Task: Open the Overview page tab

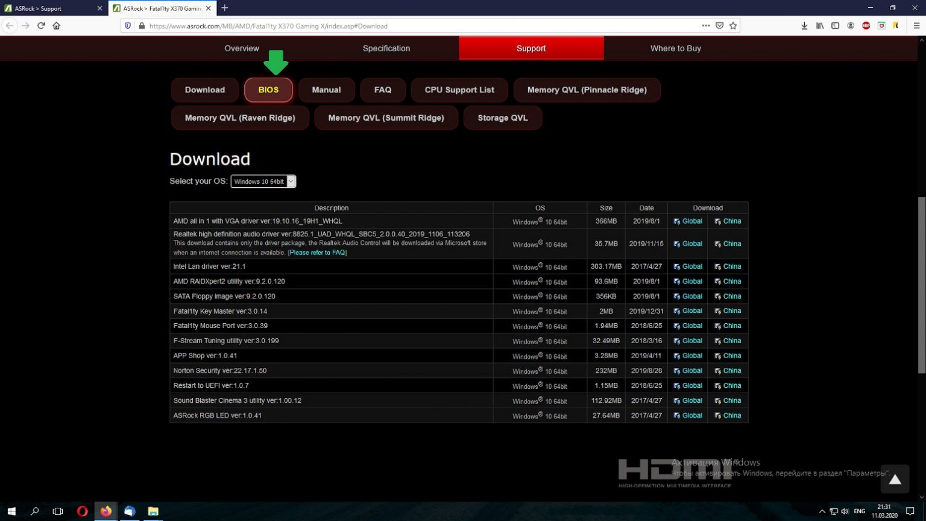Action: click(242, 48)
